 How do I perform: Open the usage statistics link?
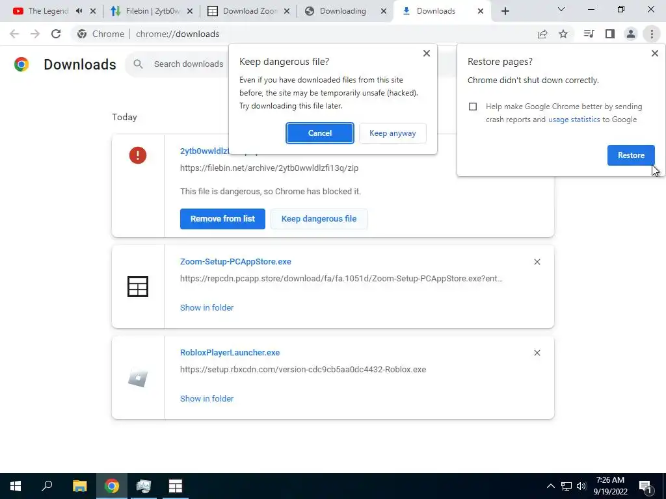coord(574,120)
